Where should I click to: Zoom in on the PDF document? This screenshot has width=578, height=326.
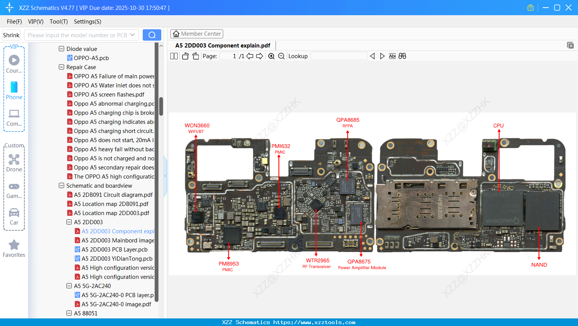(271, 56)
